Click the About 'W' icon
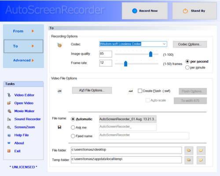The image size is (220, 176). [x=9, y=143]
